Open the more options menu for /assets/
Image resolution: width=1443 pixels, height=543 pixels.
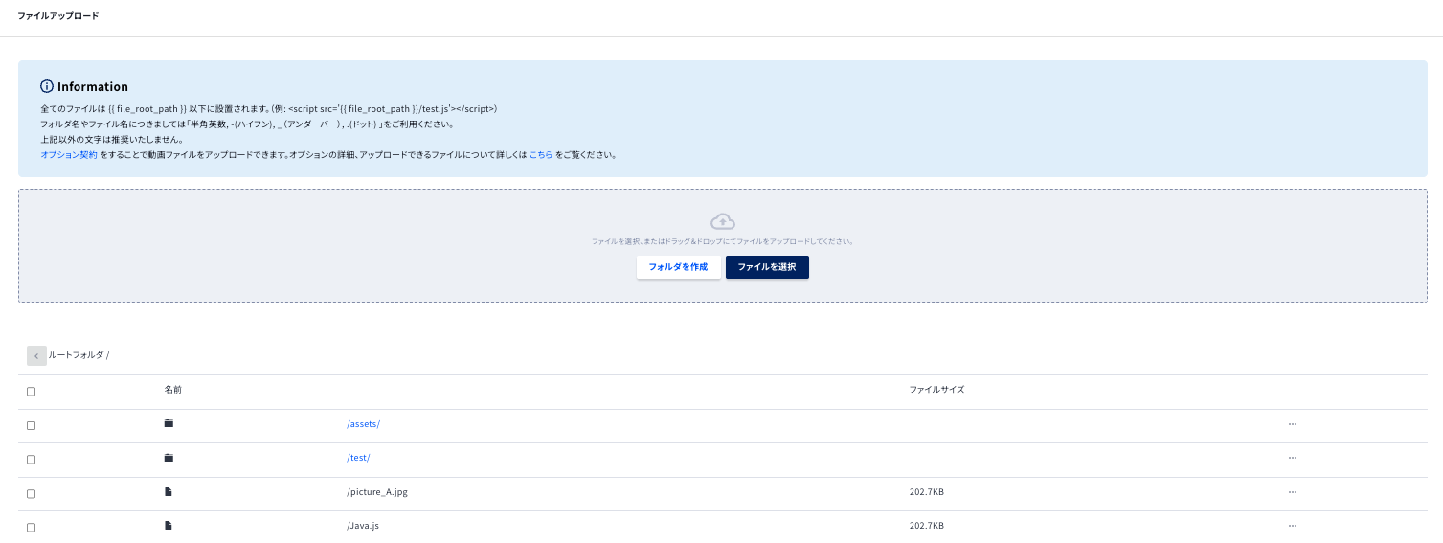[1293, 423]
